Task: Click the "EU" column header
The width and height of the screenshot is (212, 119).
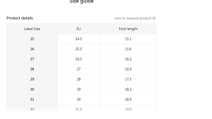Action: tap(79, 29)
